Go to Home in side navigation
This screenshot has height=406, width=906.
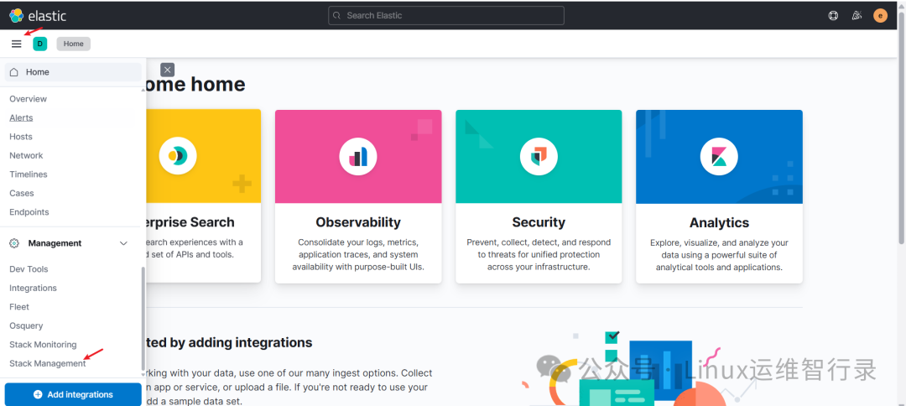point(73,72)
